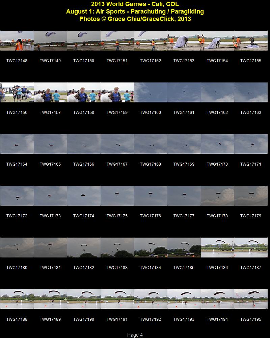This screenshot has width=270, height=338.
Task: Click the 2013 World Games title heading
Action: pyautogui.click(x=135, y=4)
